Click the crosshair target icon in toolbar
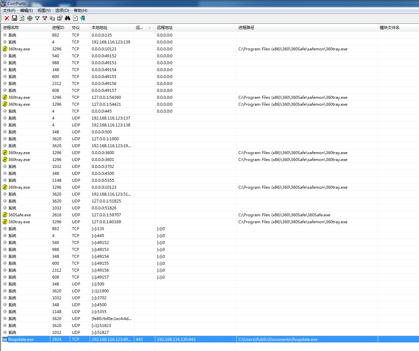419x351 pixels. coord(30,18)
